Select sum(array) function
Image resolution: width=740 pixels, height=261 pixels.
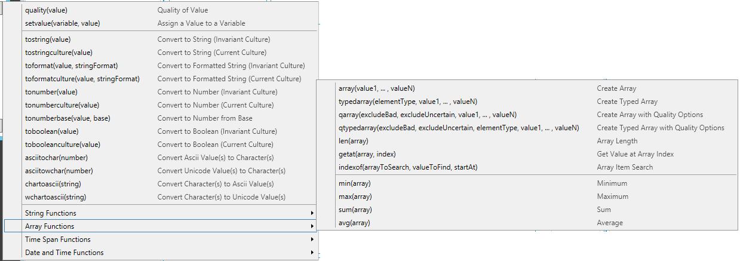tap(355, 210)
